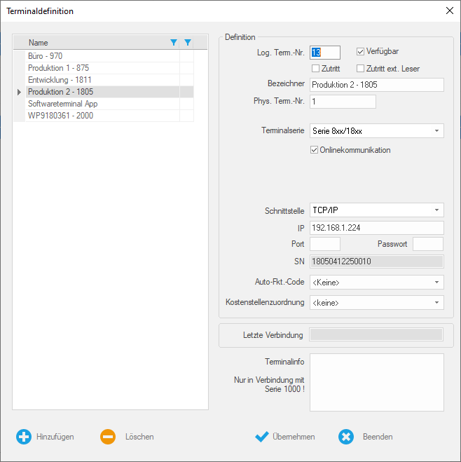Click the second filter icon in list header

coord(187,43)
